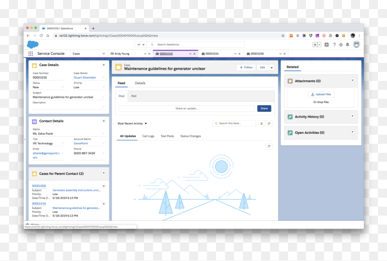Close the 00001024 workspace tab
The width and height of the screenshot is (387, 261).
(x=239, y=54)
